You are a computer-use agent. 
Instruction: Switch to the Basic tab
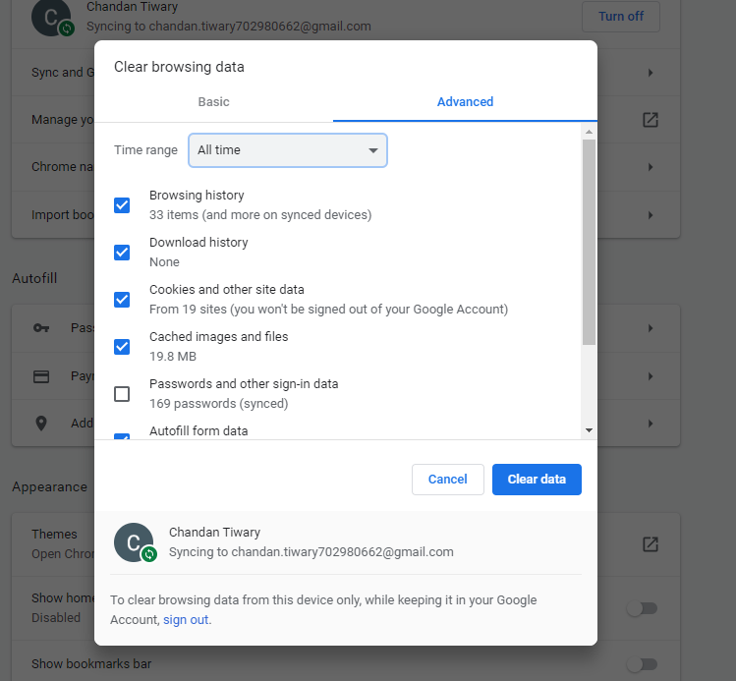click(x=213, y=102)
